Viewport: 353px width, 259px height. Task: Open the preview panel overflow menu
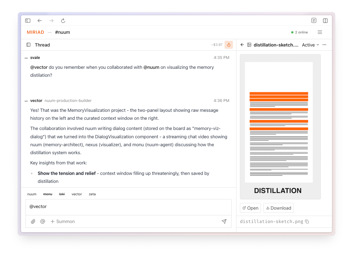tap(324, 45)
